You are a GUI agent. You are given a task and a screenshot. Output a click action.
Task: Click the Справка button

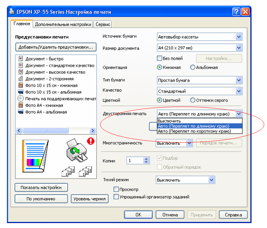tap(233, 215)
